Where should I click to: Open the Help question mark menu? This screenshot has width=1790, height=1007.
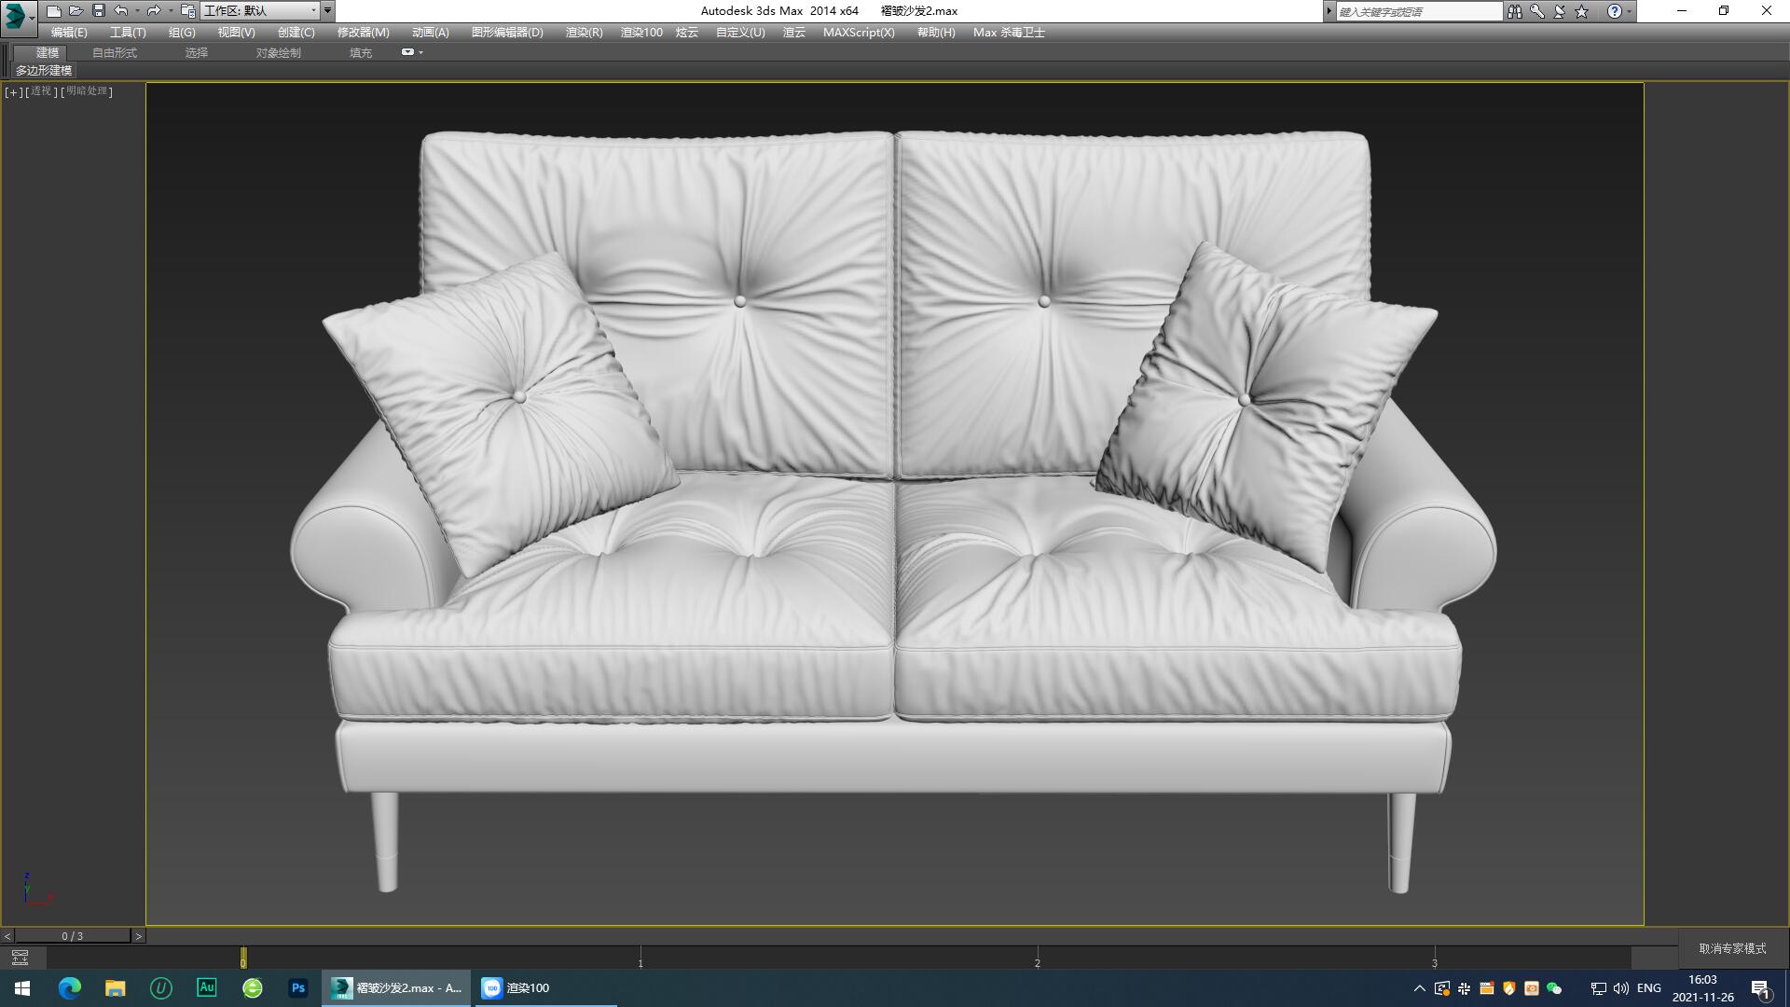[1616, 10]
